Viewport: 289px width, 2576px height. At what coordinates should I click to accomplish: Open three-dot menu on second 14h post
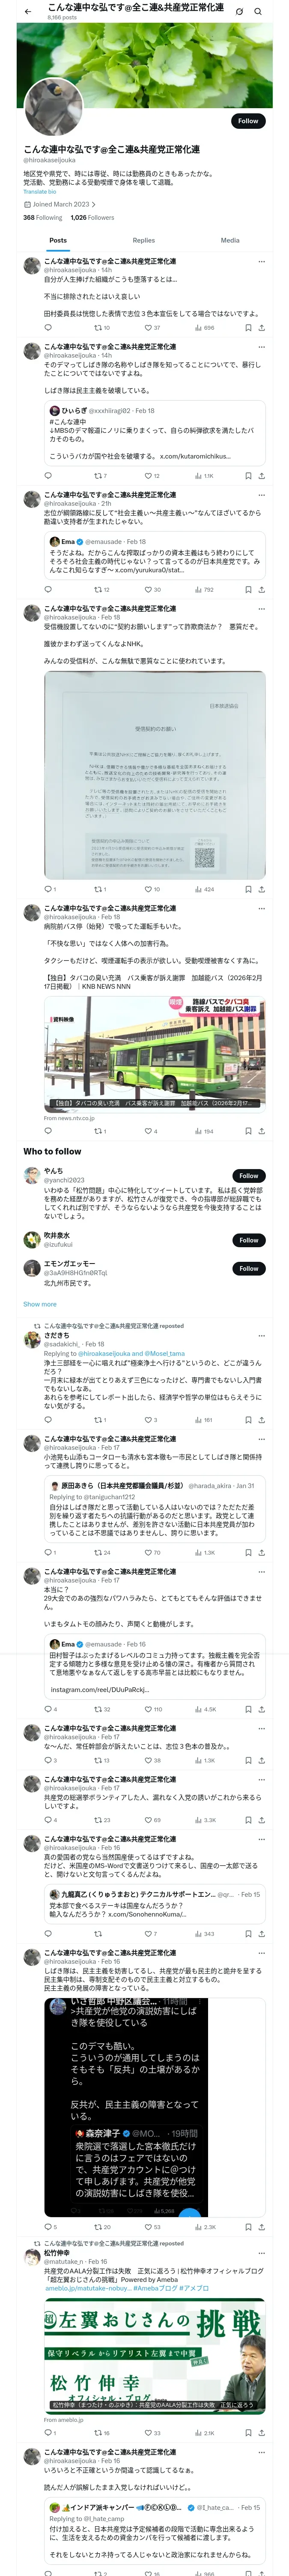point(261,347)
